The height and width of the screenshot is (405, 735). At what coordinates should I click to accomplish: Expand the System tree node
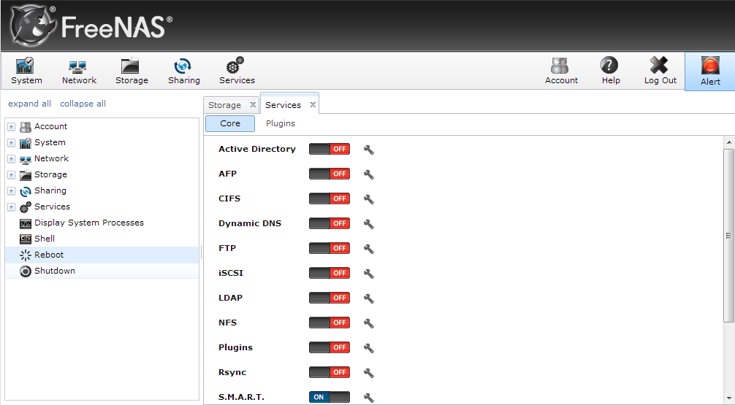[11, 143]
